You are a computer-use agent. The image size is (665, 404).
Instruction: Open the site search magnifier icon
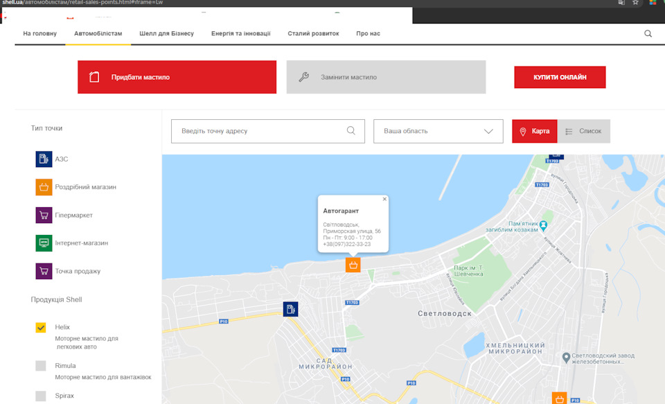point(648,33)
